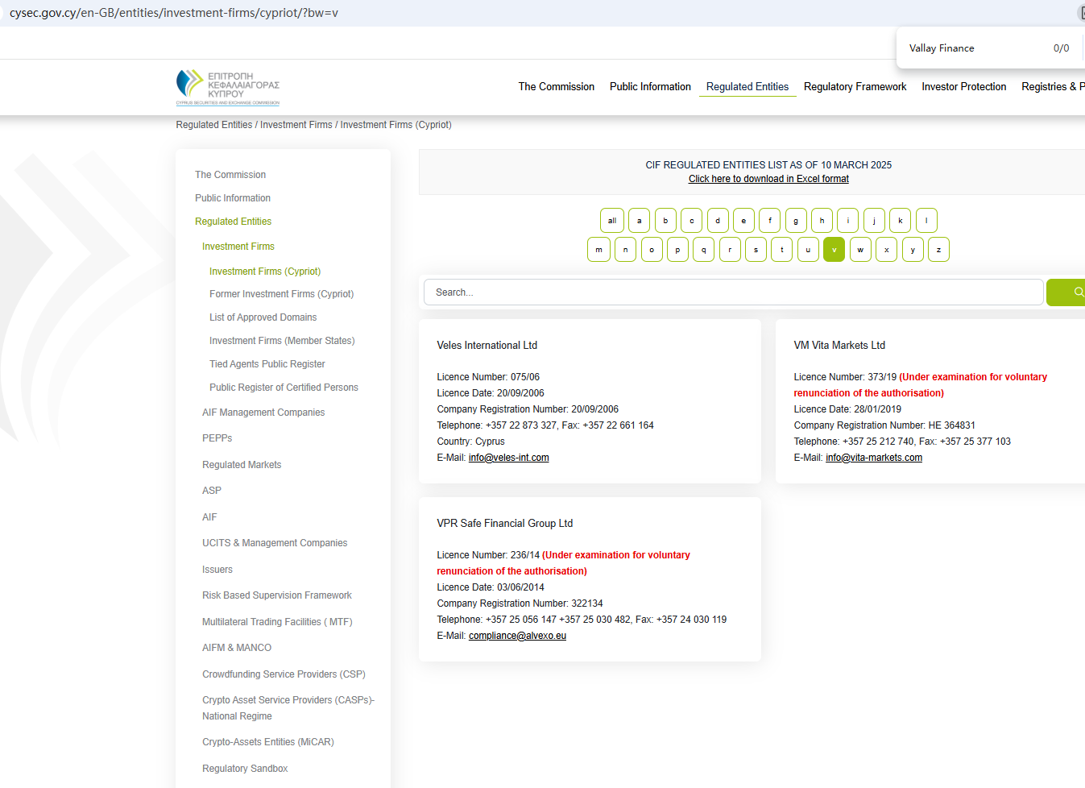This screenshot has height=788, width=1085.
Task: Filter firms by letter w
Action: pyautogui.click(x=860, y=250)
